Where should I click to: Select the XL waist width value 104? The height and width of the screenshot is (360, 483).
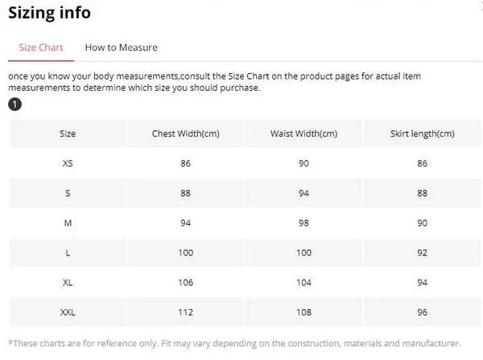[x=303, y=283]
